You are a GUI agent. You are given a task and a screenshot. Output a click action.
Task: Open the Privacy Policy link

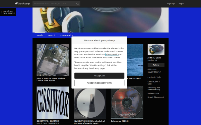pos(112,54)
